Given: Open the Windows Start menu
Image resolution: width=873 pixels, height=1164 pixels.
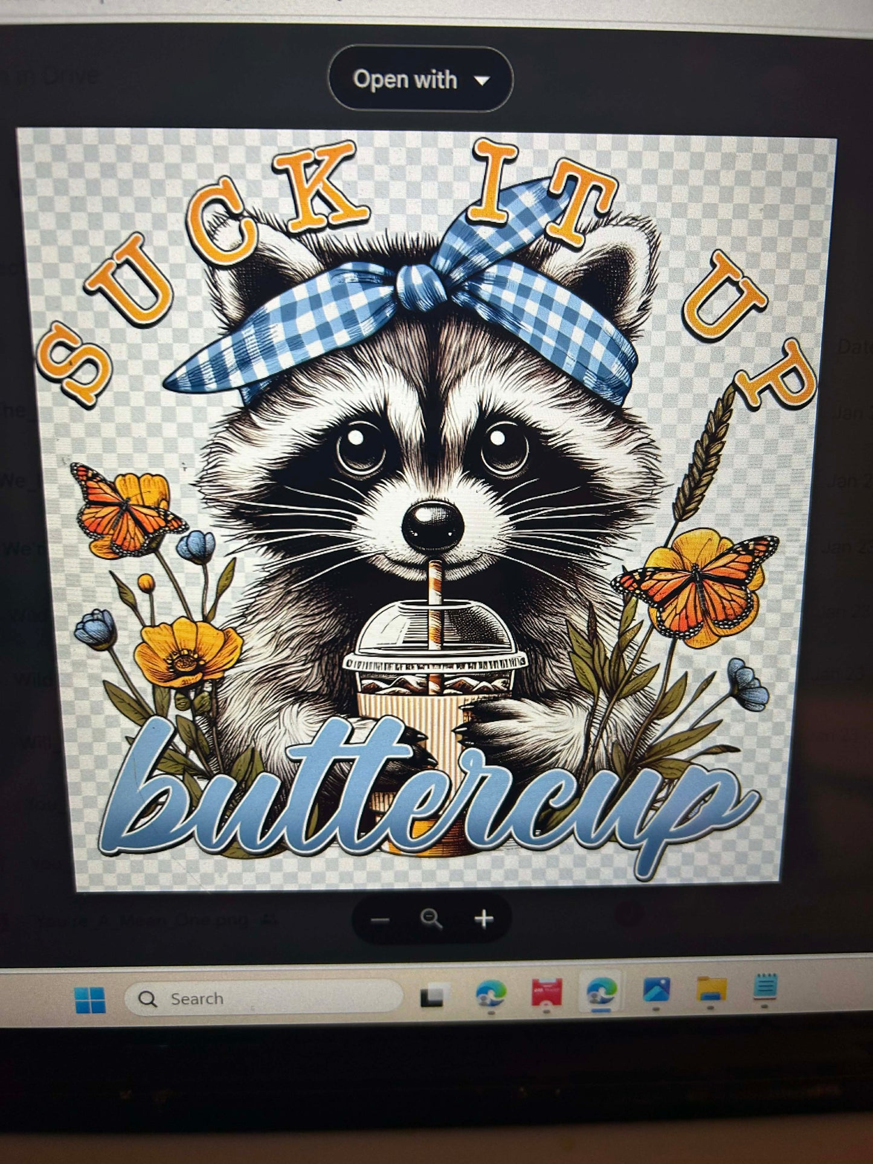Looking at the screenshot, I should pyautogui.click(x=90, y=1000).
